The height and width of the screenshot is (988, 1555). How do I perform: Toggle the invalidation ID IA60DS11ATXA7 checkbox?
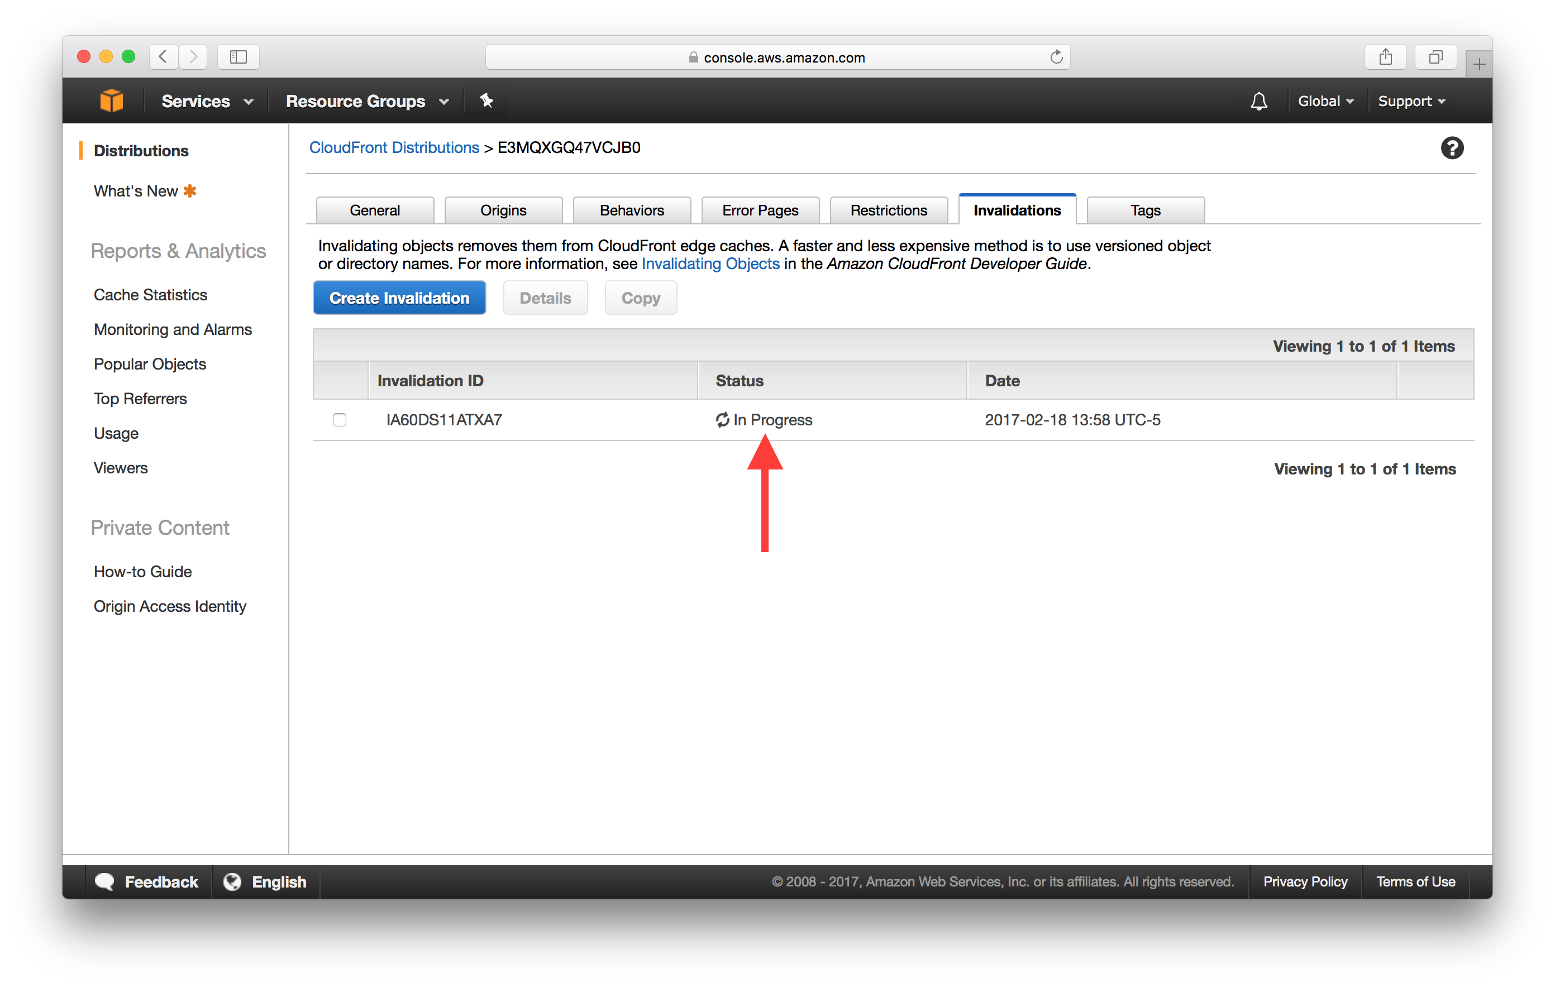coord(340,420)
